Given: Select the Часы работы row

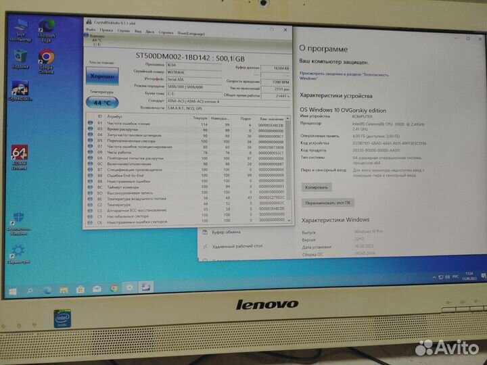Looking at the screenshot, I should [x=187, y=152].
